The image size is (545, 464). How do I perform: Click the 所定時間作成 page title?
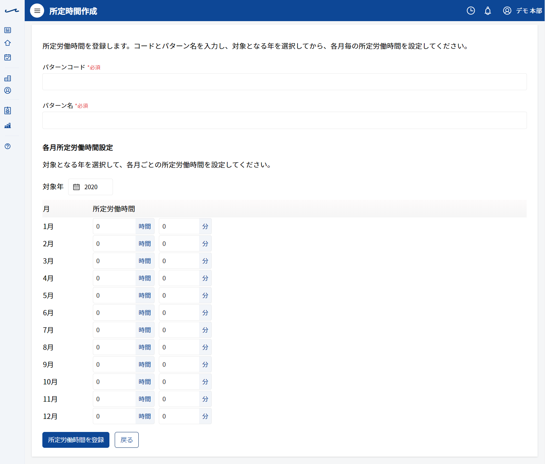click(73, 11)
